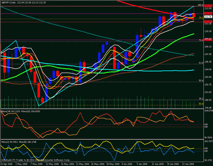
Task: Select the yellow 50.0 Fibonacci label
Action: [201, 104]
